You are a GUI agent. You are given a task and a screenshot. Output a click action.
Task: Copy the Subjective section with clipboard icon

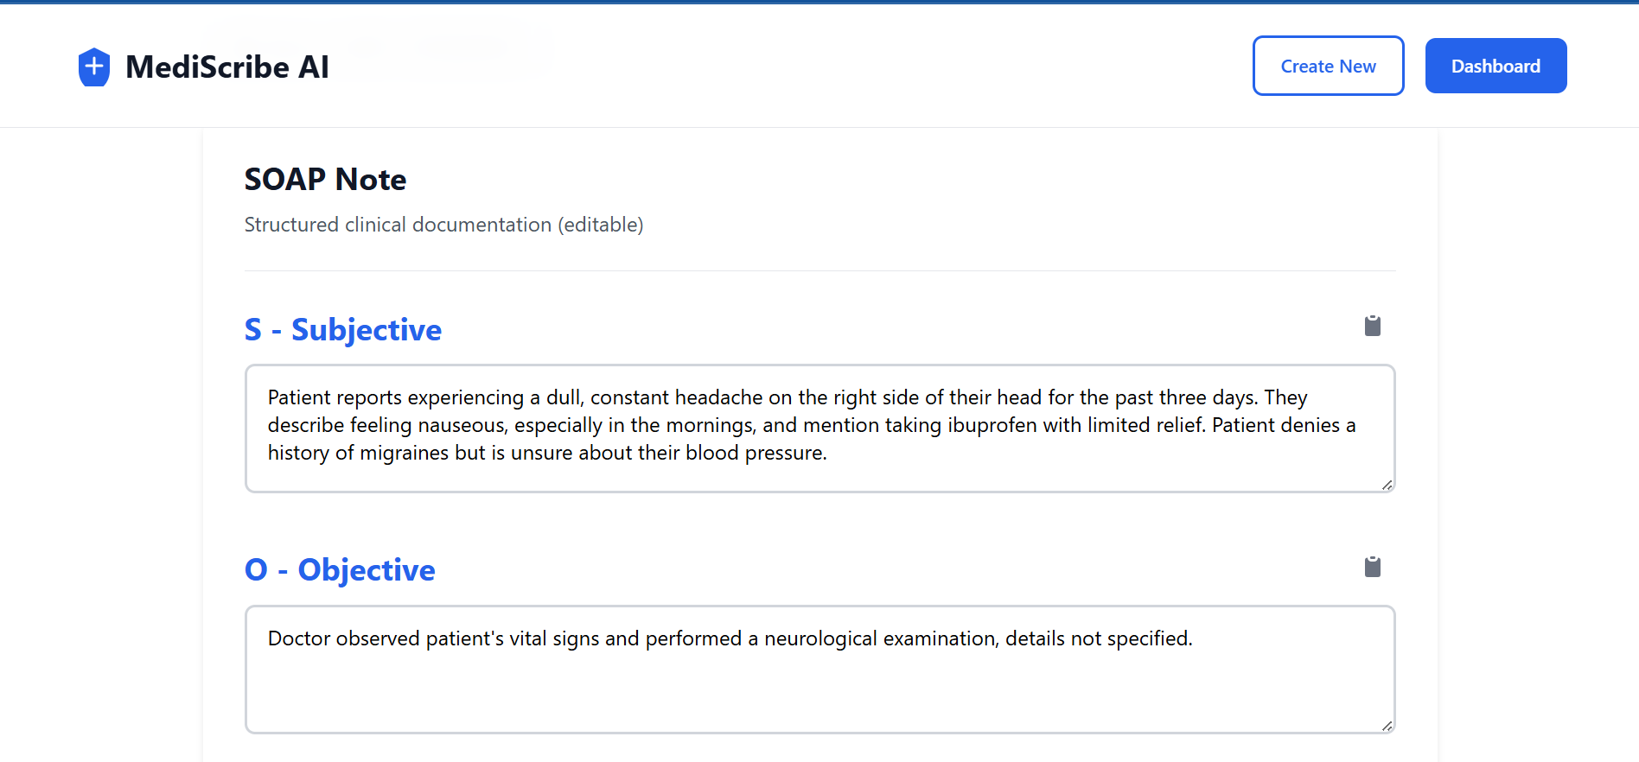tap(1372, 326)
